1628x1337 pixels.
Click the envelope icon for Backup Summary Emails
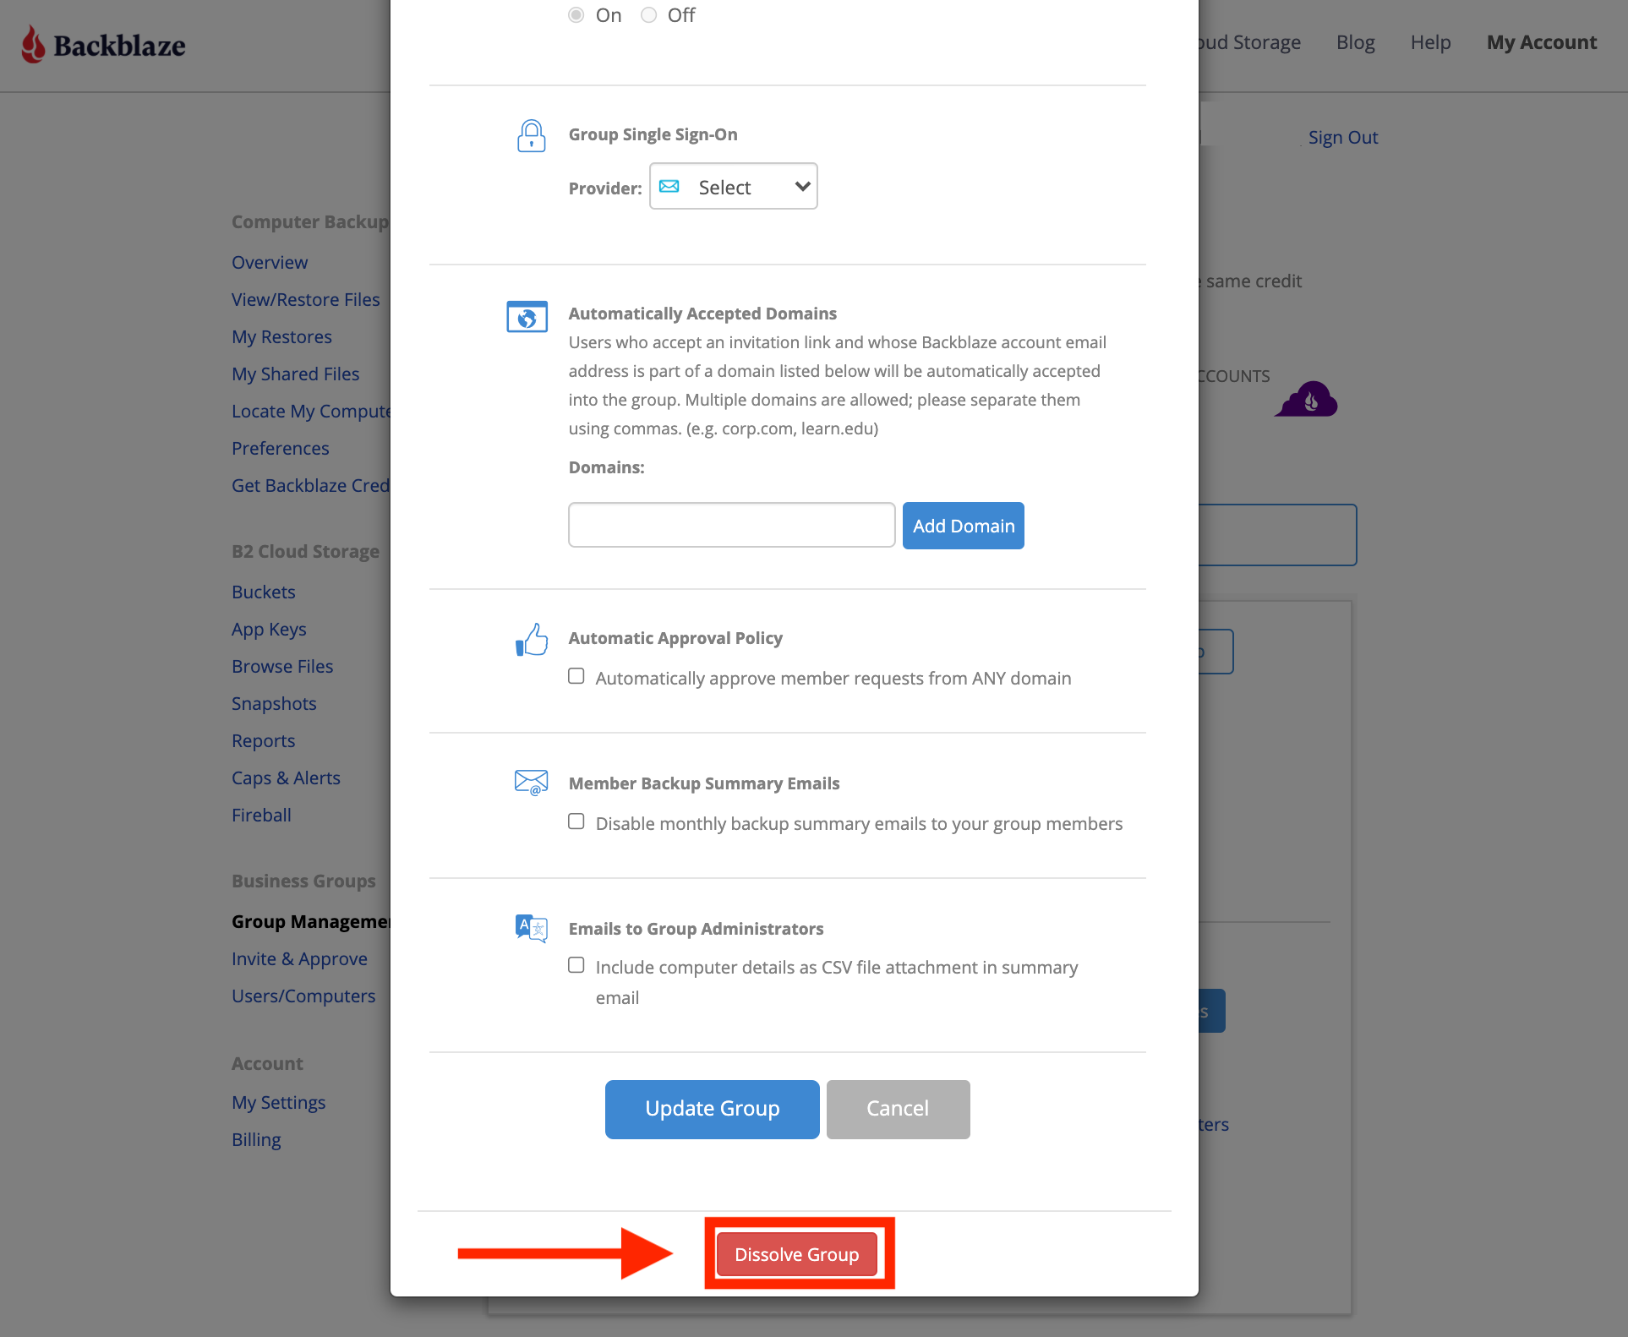[x=531, y=783]
